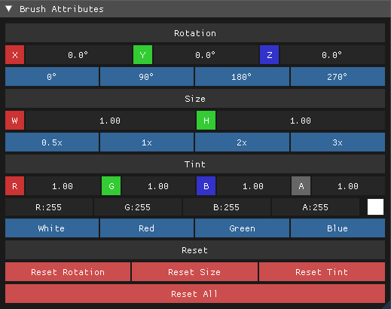Apply the 3x size preset
The image size is (391, 309).
pos(338,142)
